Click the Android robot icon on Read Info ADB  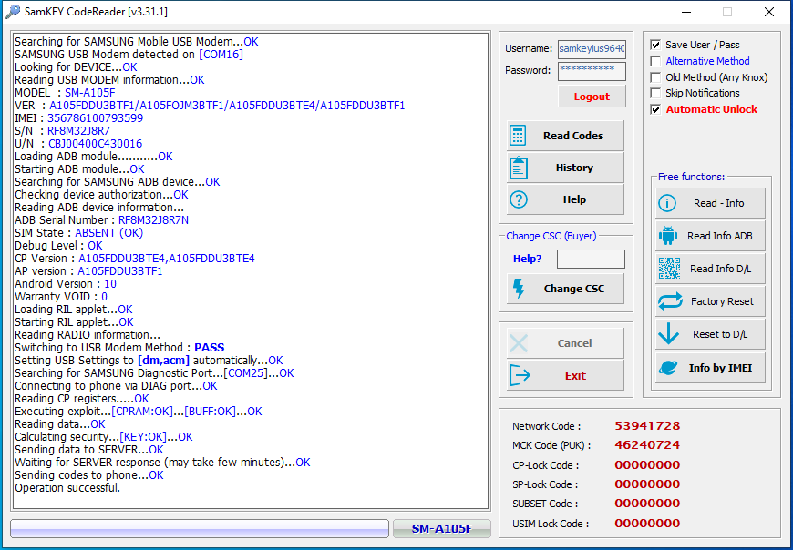667,236
